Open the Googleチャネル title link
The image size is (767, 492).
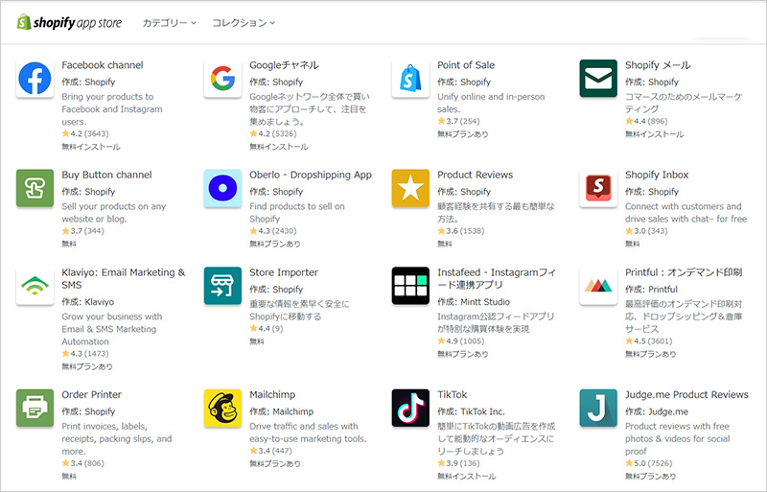pos(284,65)
